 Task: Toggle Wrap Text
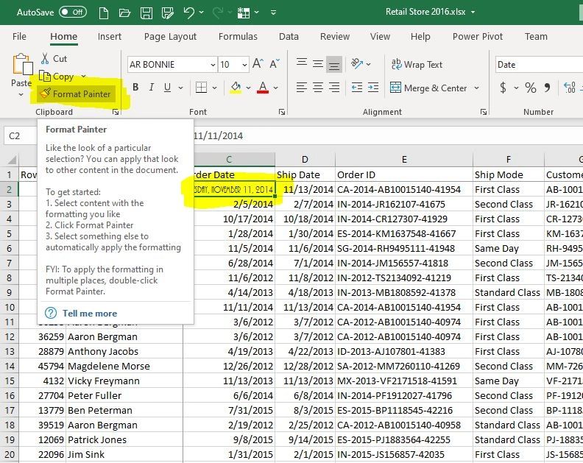tap(417, 65)
